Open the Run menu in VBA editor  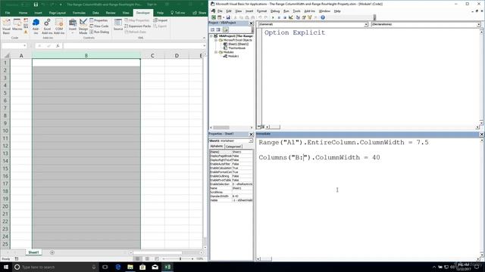click(286, 11)
